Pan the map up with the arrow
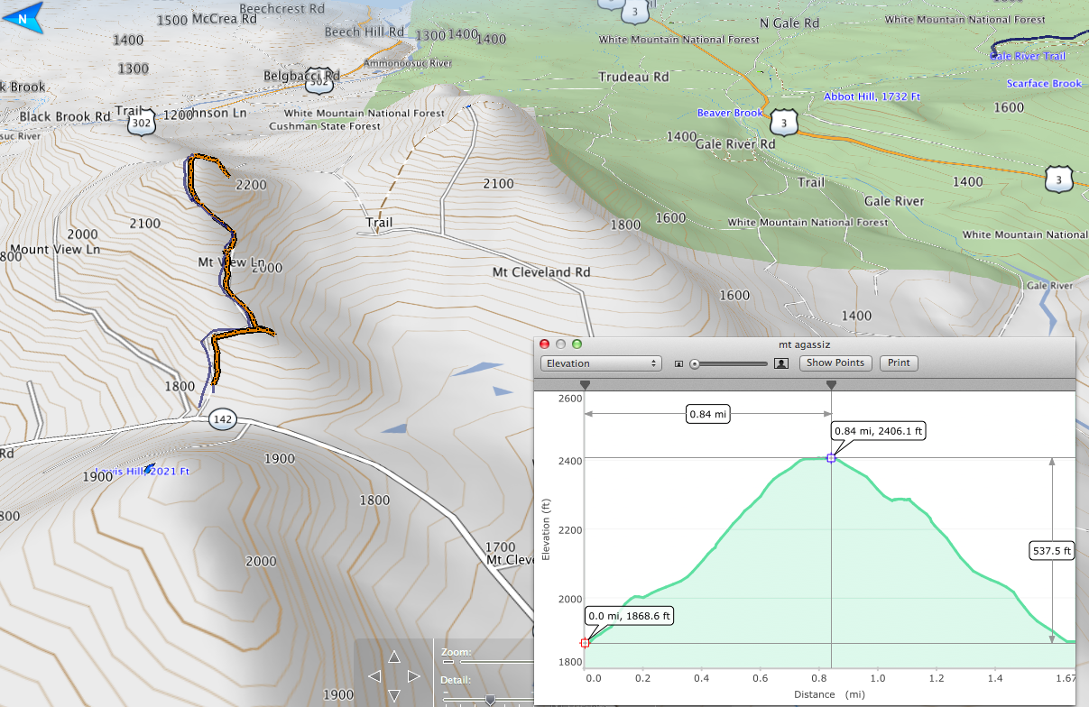1089x707 pixels. pos(394,657)
